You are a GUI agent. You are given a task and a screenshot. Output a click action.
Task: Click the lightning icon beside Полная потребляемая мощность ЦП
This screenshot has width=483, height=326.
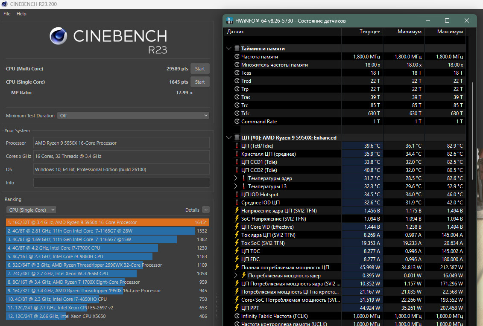[237, 267]
